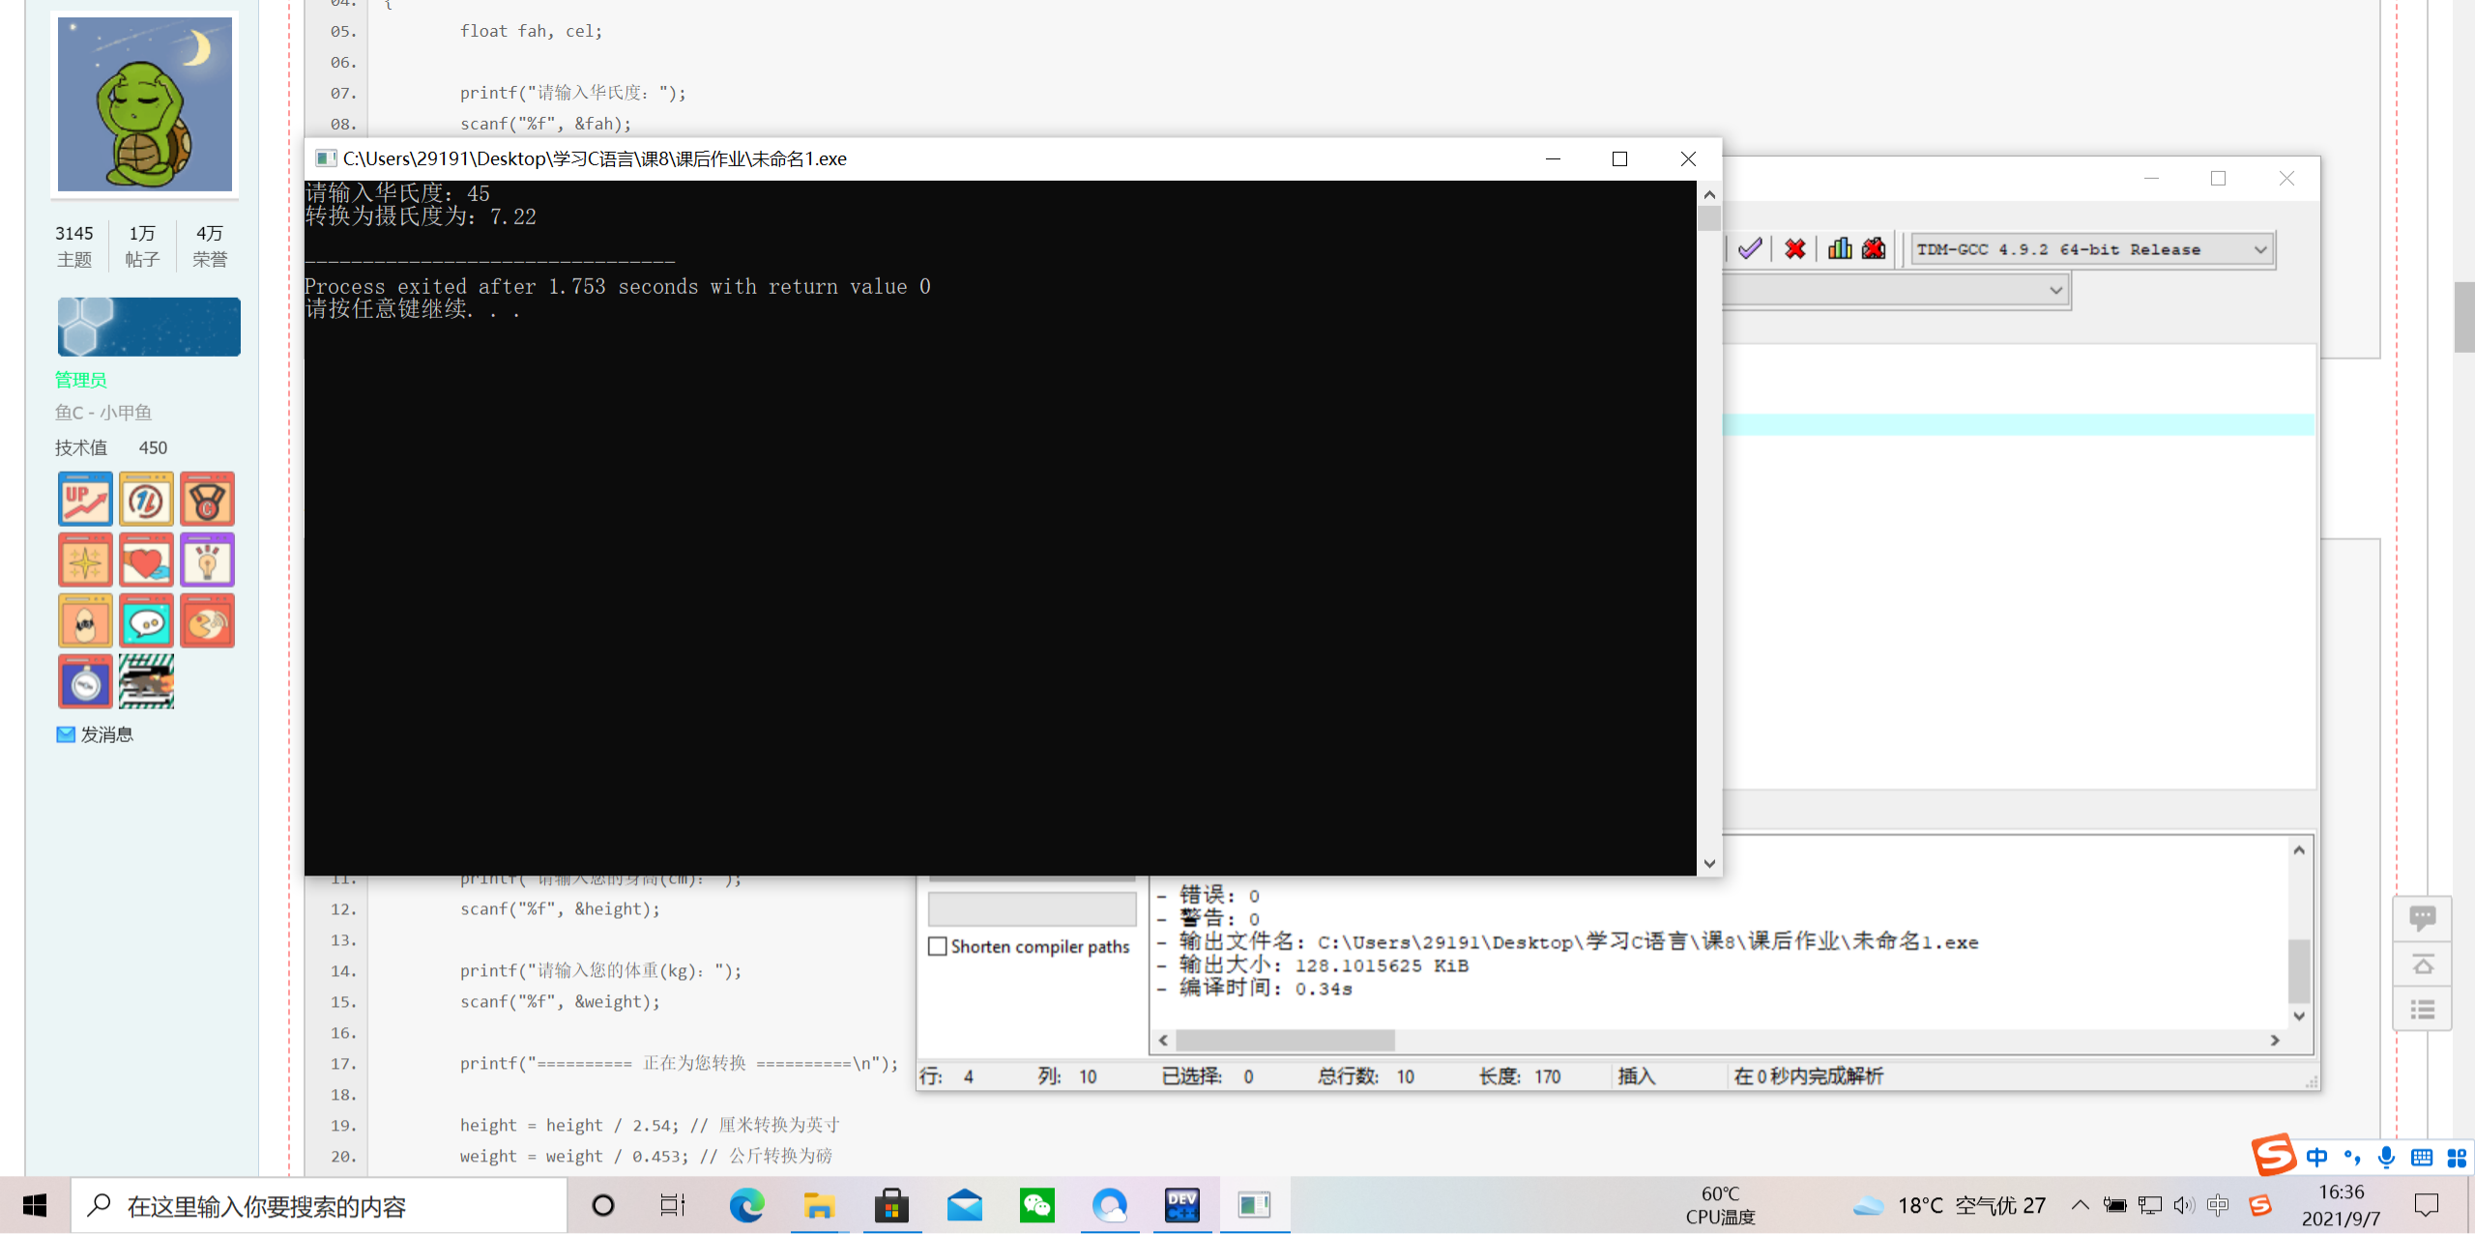Click the forum floating comment bubble button

[2422, 918]
